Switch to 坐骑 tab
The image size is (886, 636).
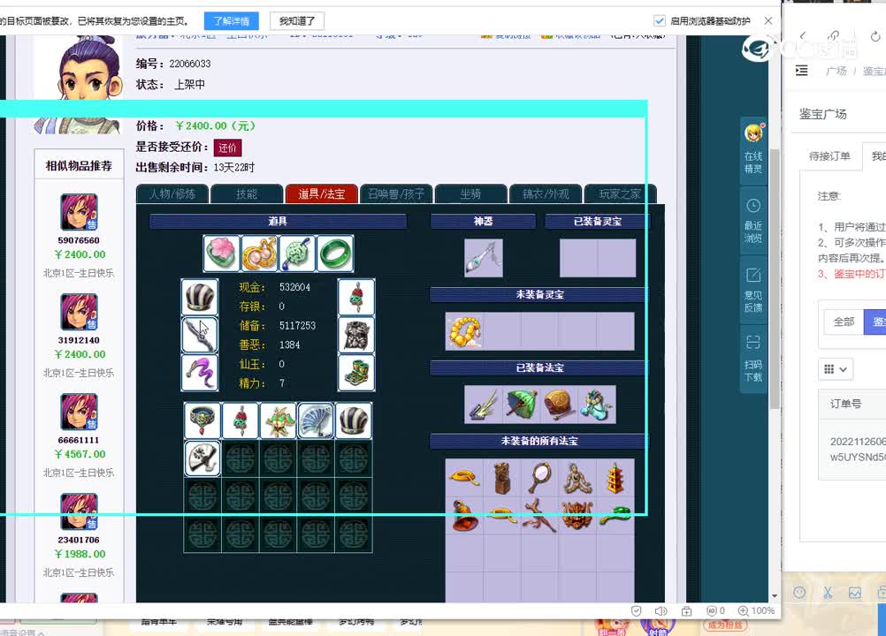[x=470, y=193]
